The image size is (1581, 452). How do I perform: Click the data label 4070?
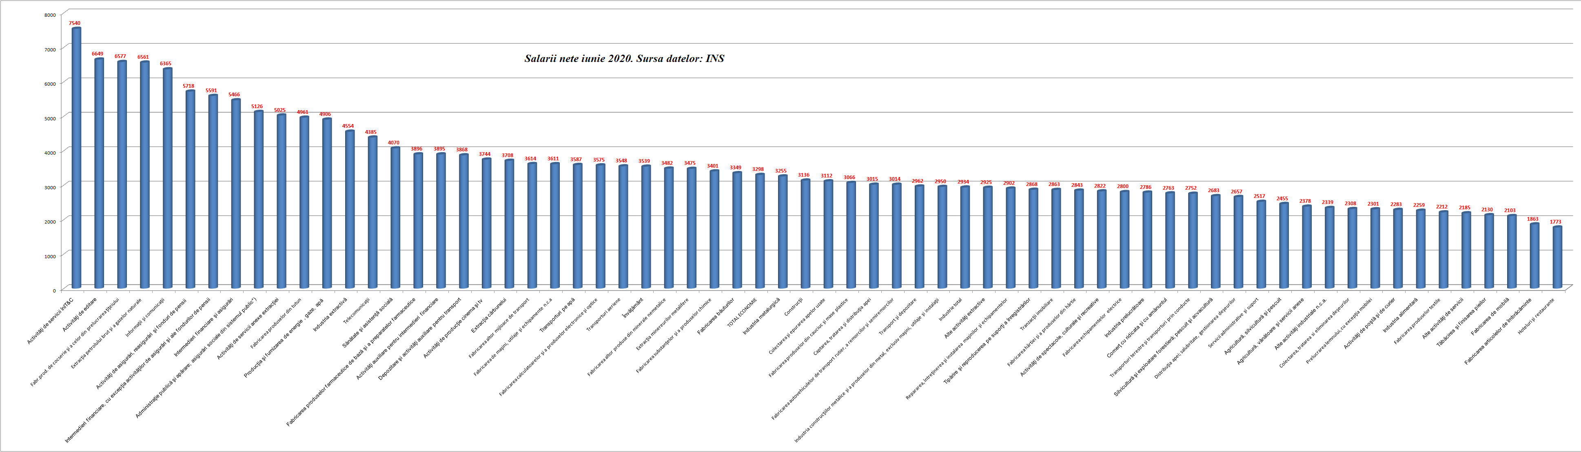click(393, 143)
